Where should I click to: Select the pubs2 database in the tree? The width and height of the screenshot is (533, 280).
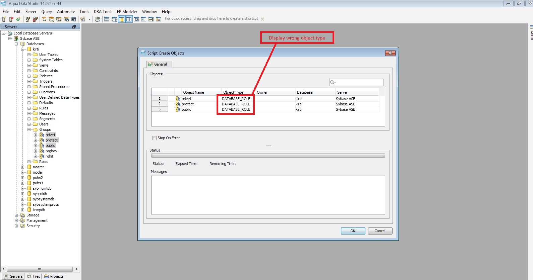[x=38, y=178]
